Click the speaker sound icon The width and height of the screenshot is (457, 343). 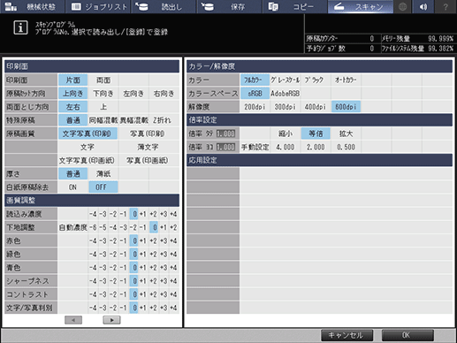tap(423, 6)
